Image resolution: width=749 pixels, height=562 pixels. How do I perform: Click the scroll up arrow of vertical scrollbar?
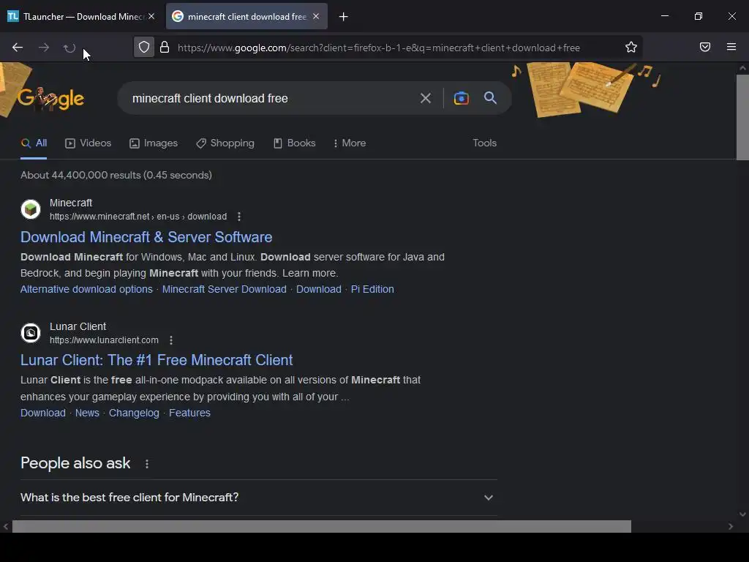(x=742, y=68)
